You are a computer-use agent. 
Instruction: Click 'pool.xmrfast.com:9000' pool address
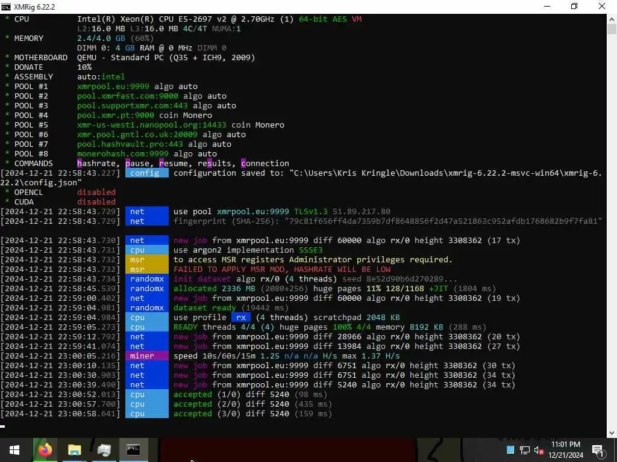pyautogui.click(x=128, y=96)
